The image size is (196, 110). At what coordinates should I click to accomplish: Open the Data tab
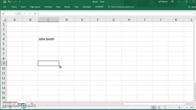click(58, 7)
